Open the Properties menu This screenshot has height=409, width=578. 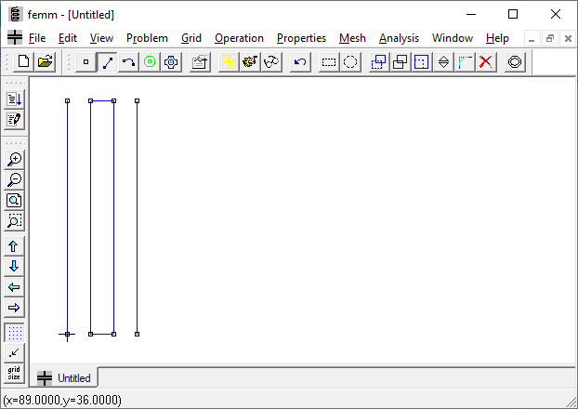click(301, 38)
